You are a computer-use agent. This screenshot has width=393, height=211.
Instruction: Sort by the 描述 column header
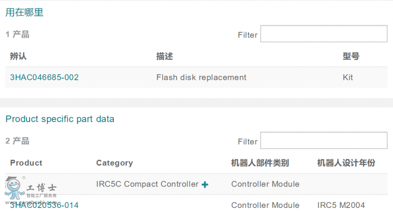pyautogui.click(x=165, y=56)
